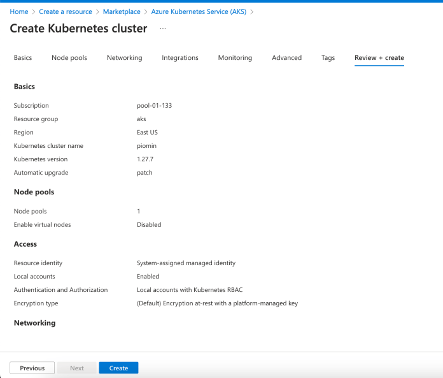This screenshot has width=443, height=378.
Task: Switch to the Integrations tab
Action: point(180,57)
